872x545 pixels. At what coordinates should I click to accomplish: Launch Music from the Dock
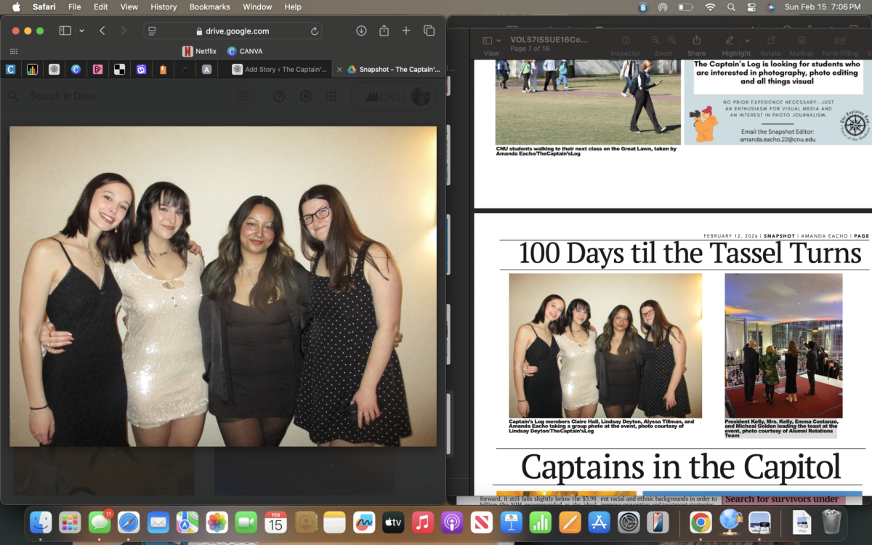click(423, 522)
